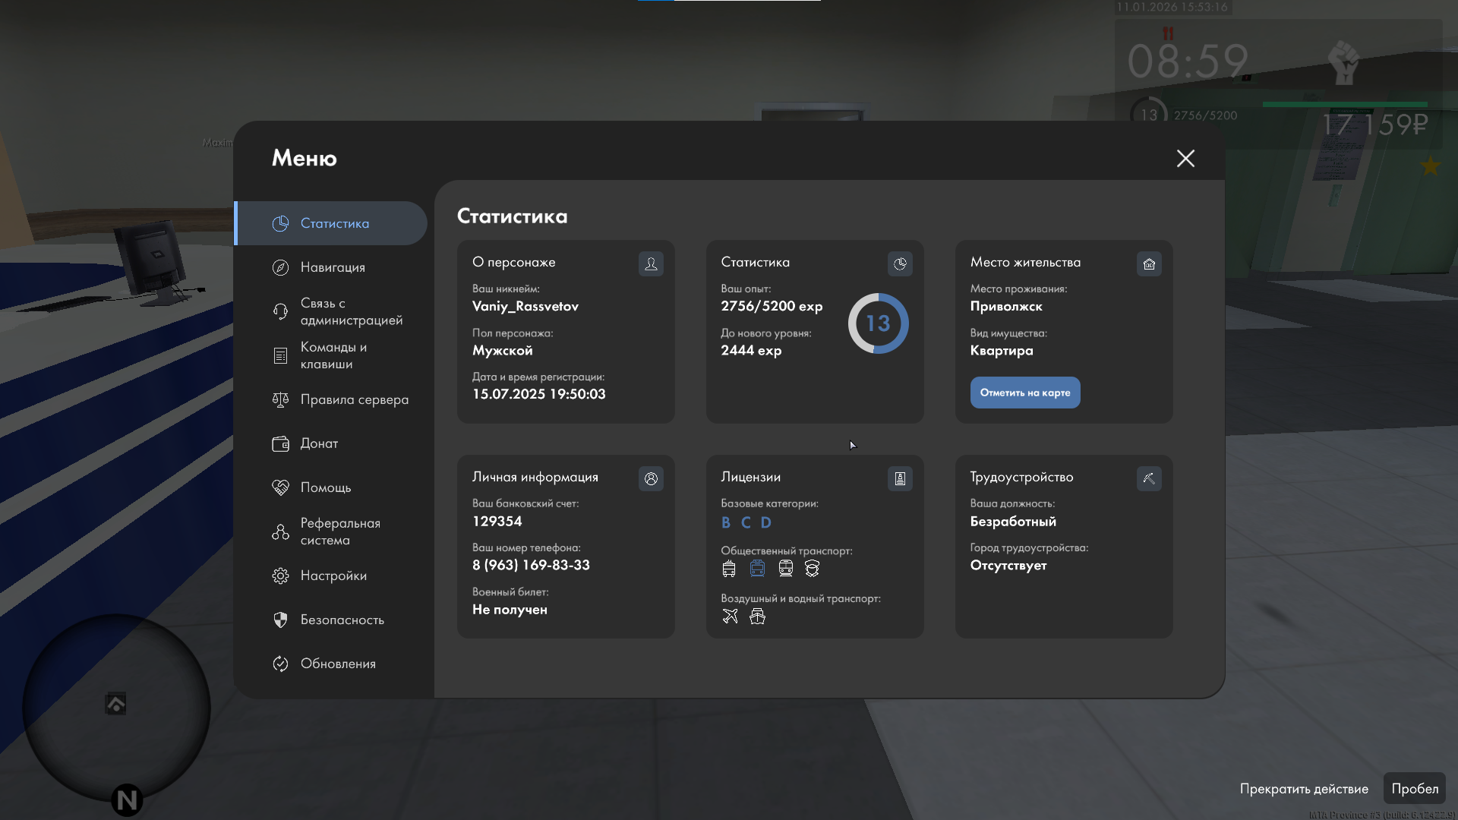Click the pie chart icon in Статистика card
1458x820 pixels.
900,263
